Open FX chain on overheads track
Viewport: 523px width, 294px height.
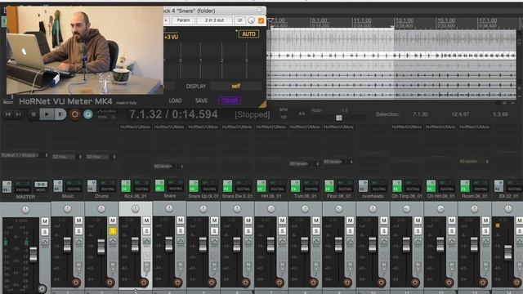click(x=363, y=186)
